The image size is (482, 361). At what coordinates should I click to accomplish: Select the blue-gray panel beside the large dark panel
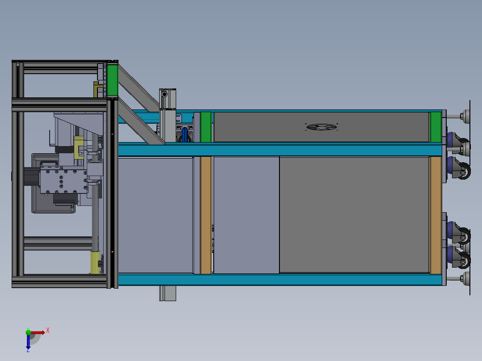246,215
